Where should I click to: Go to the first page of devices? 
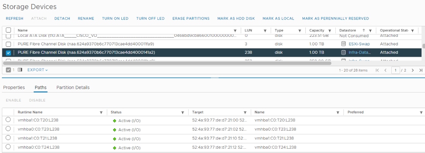point(377,70)
